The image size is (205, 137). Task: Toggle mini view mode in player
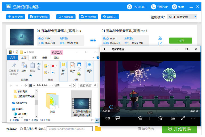173,118
